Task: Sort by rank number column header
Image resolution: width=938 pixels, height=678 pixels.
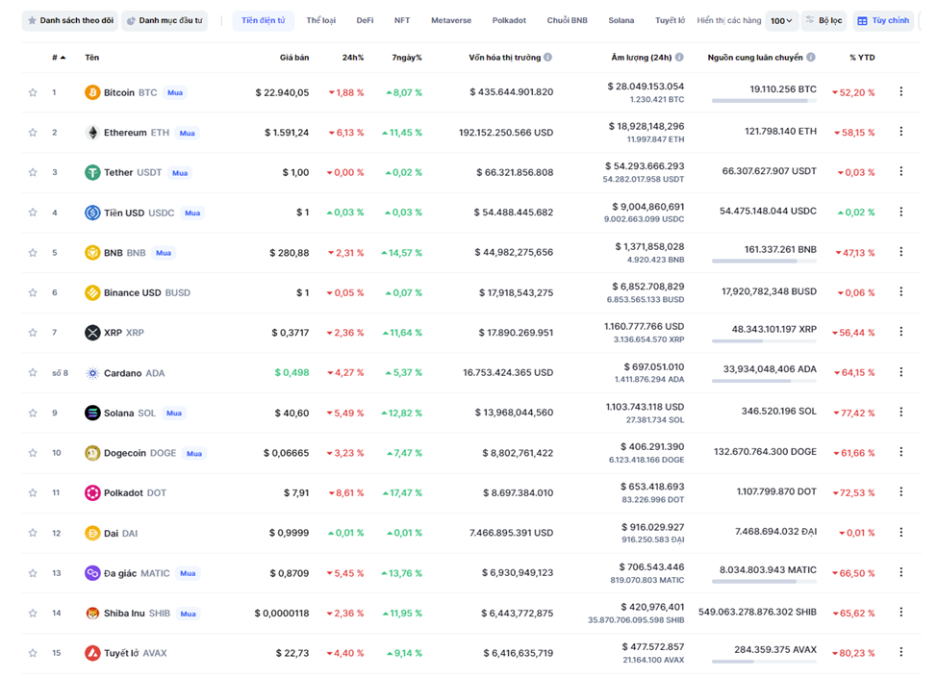Action: 59,58
